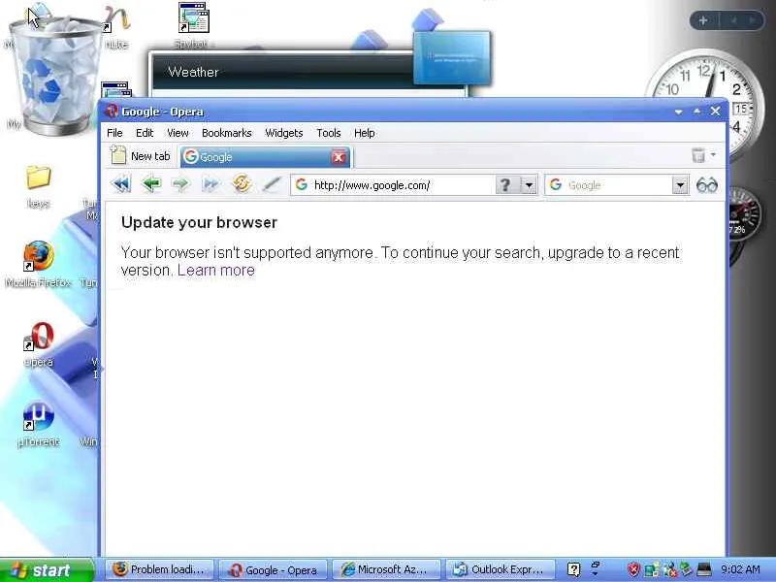
Task: Click the Wand pencil icon in toolbar
Action: point(272,184)
